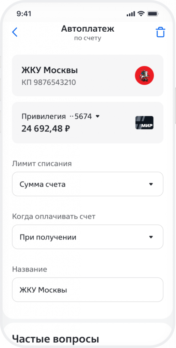Tap the Автоплатеж page title
The width and height of the screenshot is (176, 348).
87,29
